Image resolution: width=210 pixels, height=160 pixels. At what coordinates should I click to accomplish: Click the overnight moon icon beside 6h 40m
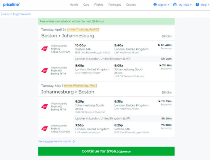159,45
